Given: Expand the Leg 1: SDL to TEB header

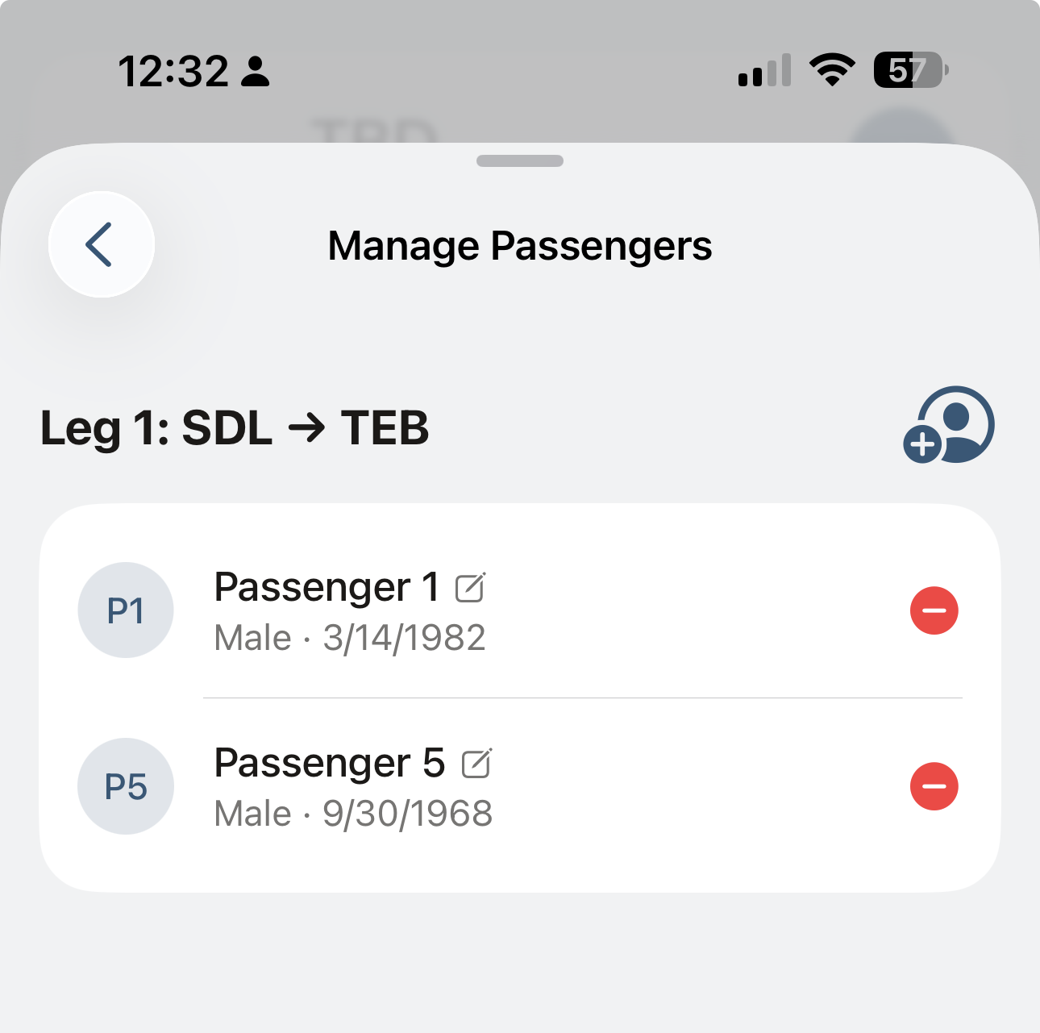Looking at the screenshot, I should pos(235,429).
